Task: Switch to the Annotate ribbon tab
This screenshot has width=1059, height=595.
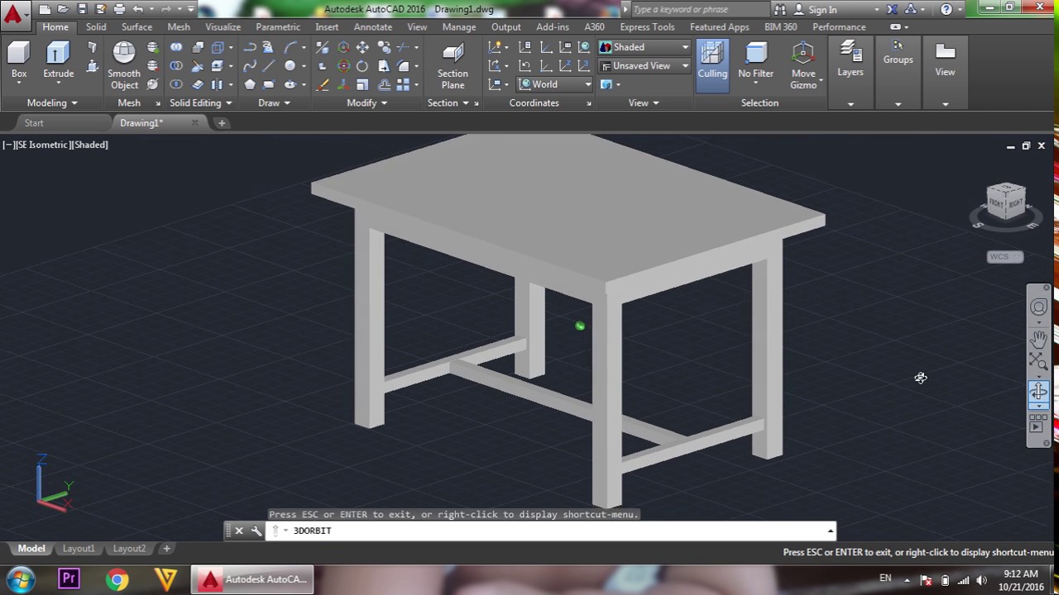Action: click(x=373, y=27)
